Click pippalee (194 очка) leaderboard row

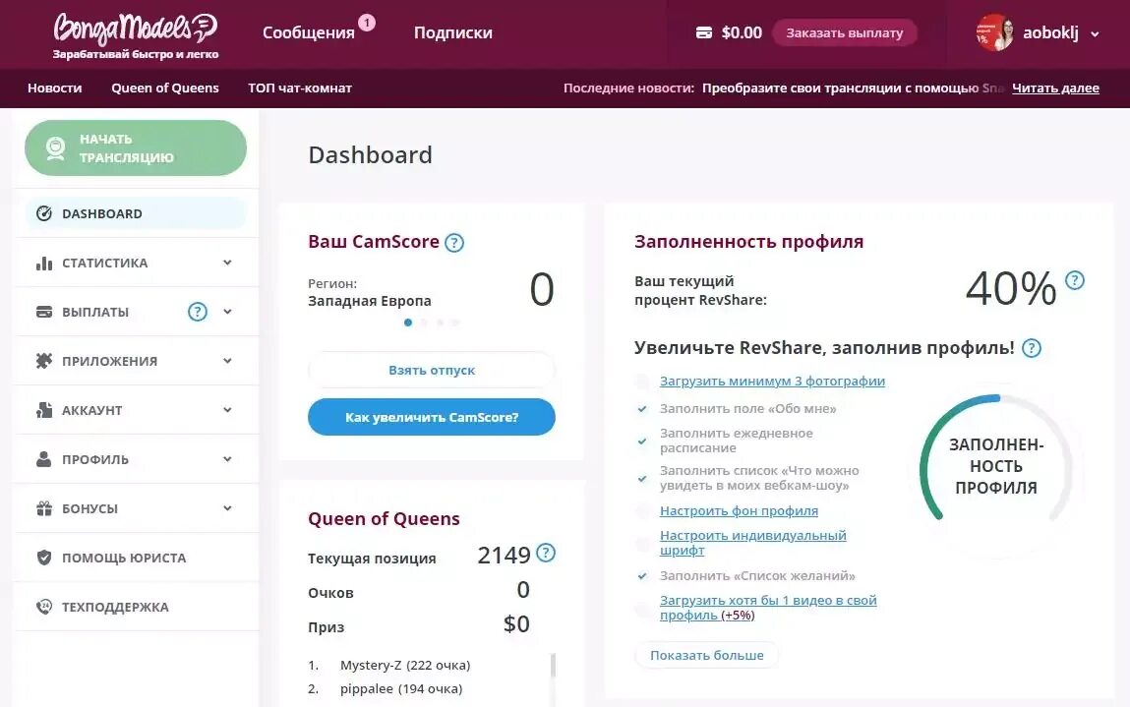point(400,688)
